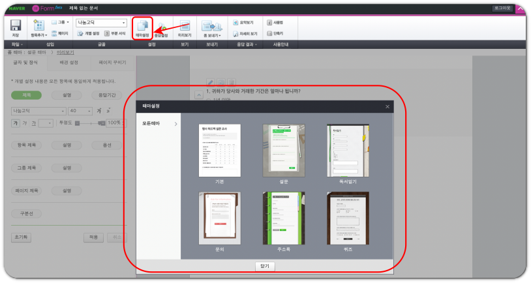Open the 응답설정 response settings tool
The image size is (531, 283).
[161, 31]
